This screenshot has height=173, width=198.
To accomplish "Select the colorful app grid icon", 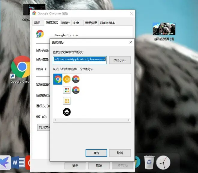I will pyautogui.click(x=67, y=90).
